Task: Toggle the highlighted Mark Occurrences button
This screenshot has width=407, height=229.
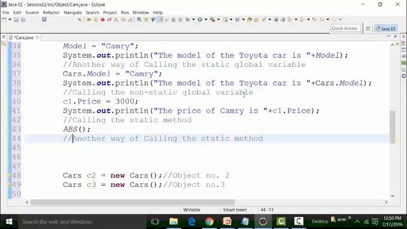Action: (160, 20)
